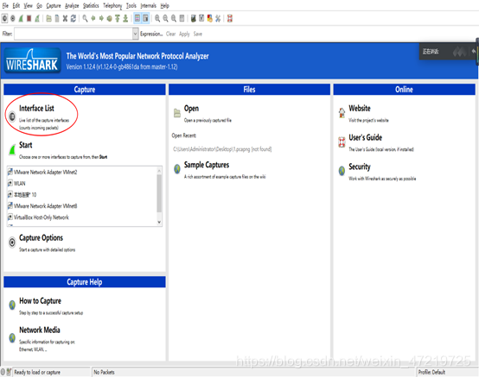The height and width of the screenshot is (377, 479).
Task: Open capture options from the toolbar
Action: coord(13,19)
